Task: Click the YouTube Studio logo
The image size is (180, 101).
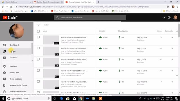Action: [10, 17]
